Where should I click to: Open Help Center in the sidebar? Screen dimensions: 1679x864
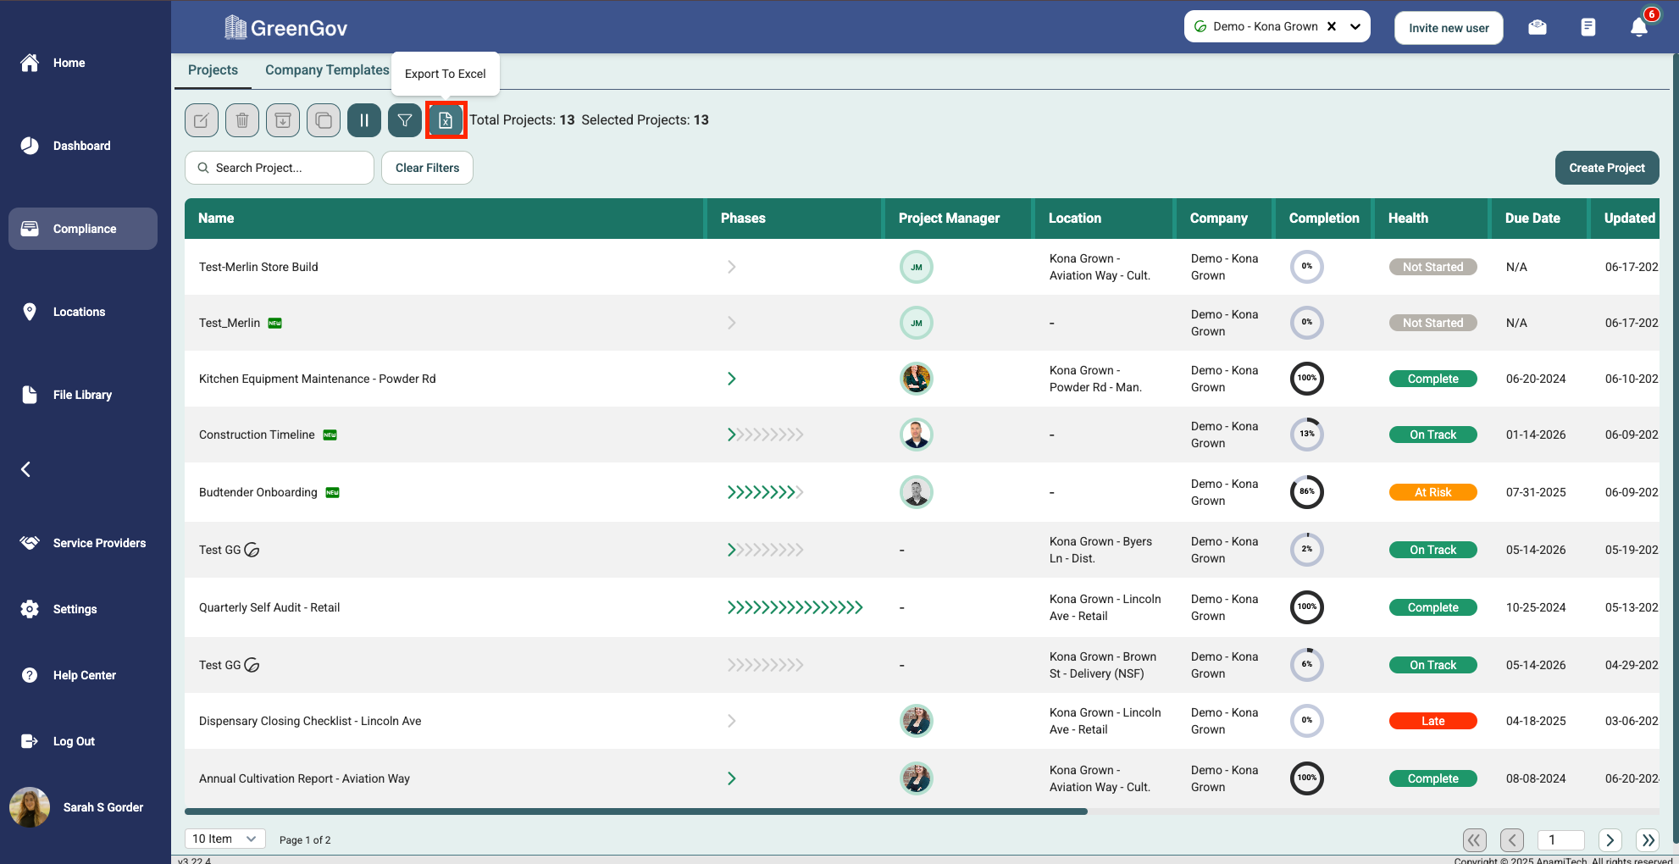click(68, 675)
